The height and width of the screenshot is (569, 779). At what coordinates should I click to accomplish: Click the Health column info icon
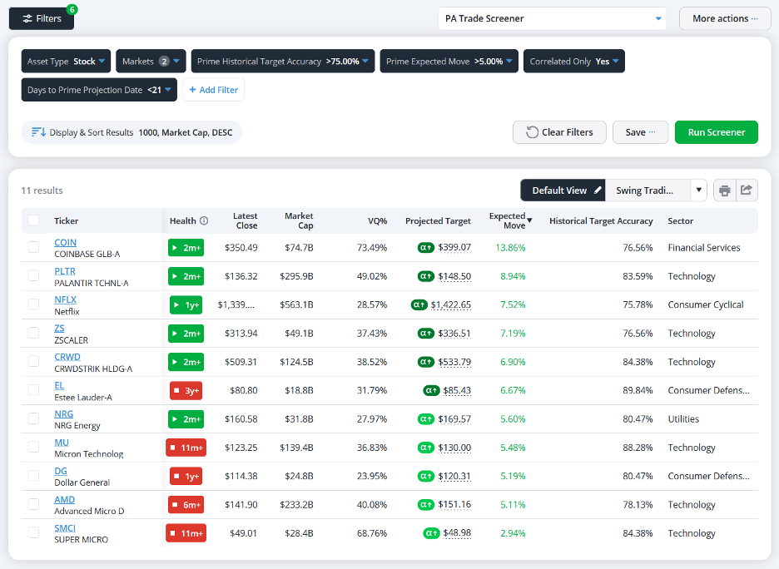coord(204,221)
